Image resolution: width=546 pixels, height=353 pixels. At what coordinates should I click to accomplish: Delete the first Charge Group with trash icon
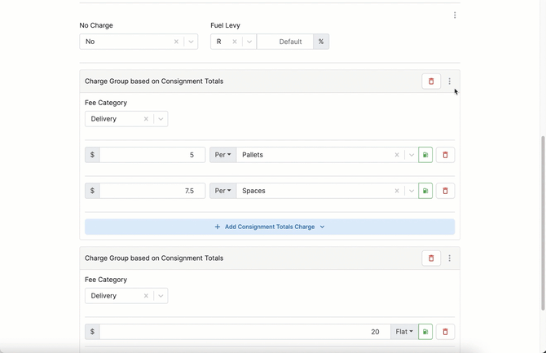[431, 82]
